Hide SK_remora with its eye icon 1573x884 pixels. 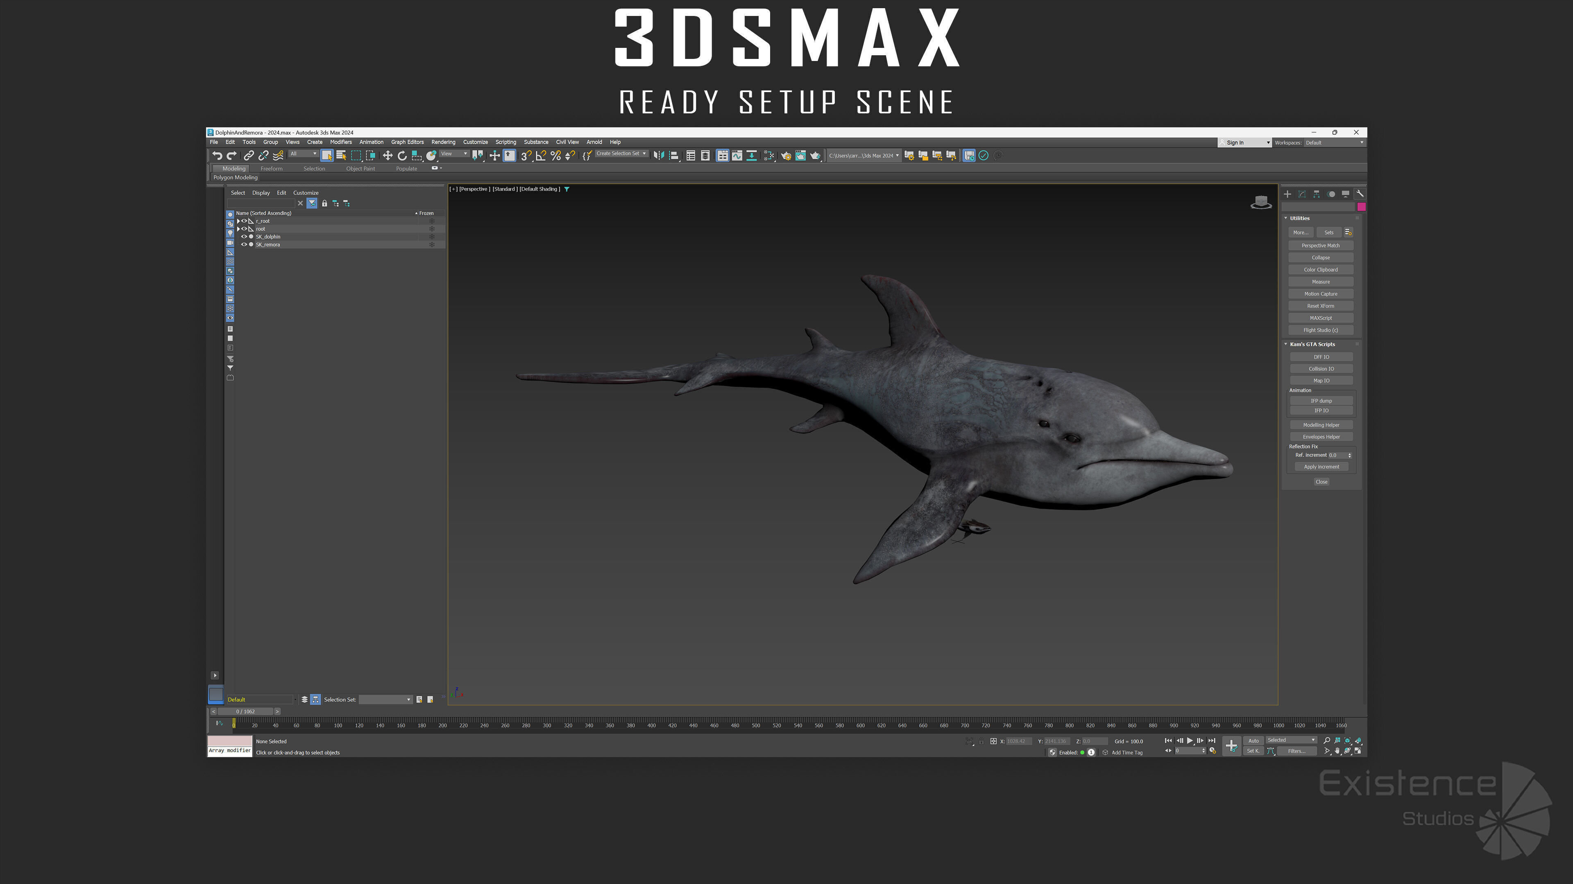244,245
